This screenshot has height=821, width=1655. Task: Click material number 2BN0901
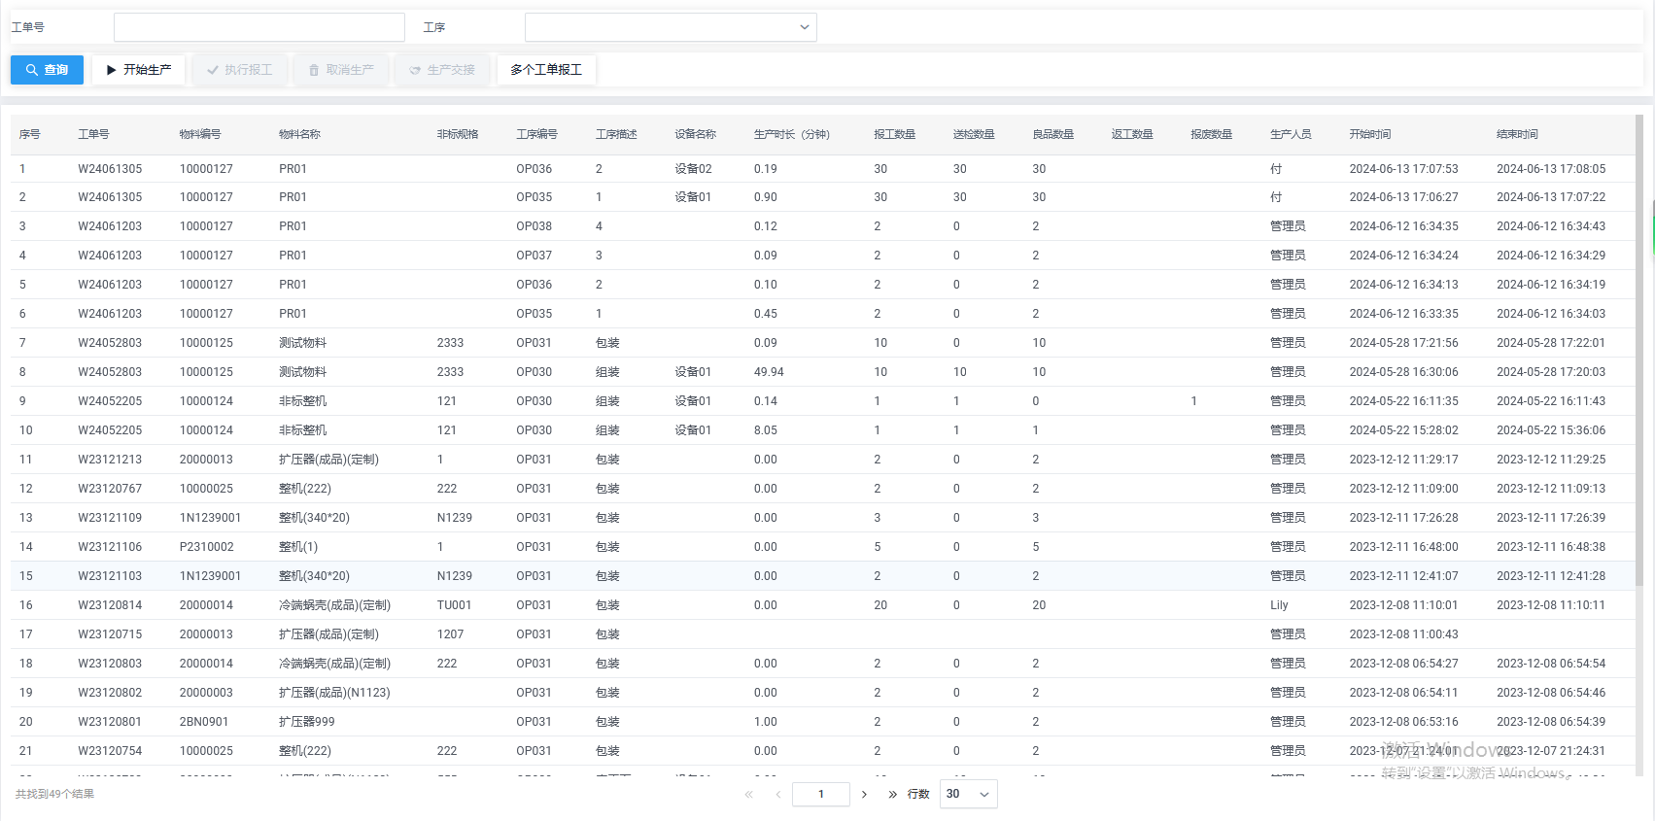point(204,722)
